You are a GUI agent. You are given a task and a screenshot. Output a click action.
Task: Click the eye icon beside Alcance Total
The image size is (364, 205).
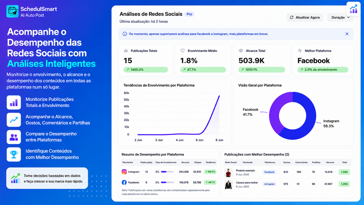[241, 51]
